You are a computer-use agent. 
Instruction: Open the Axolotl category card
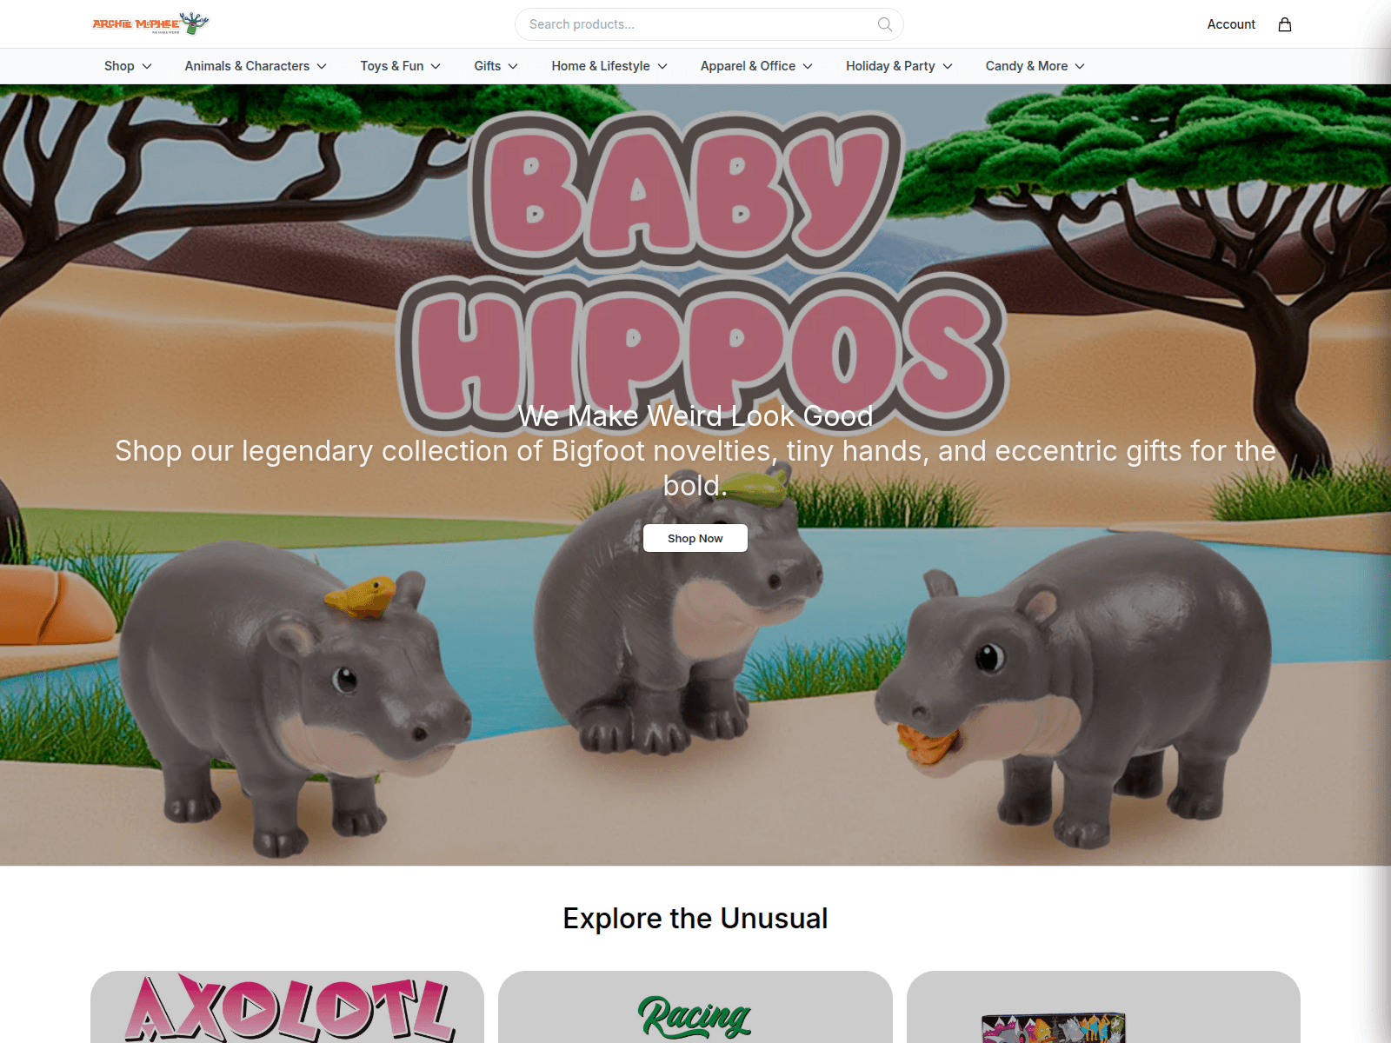tap(287, 1006)
